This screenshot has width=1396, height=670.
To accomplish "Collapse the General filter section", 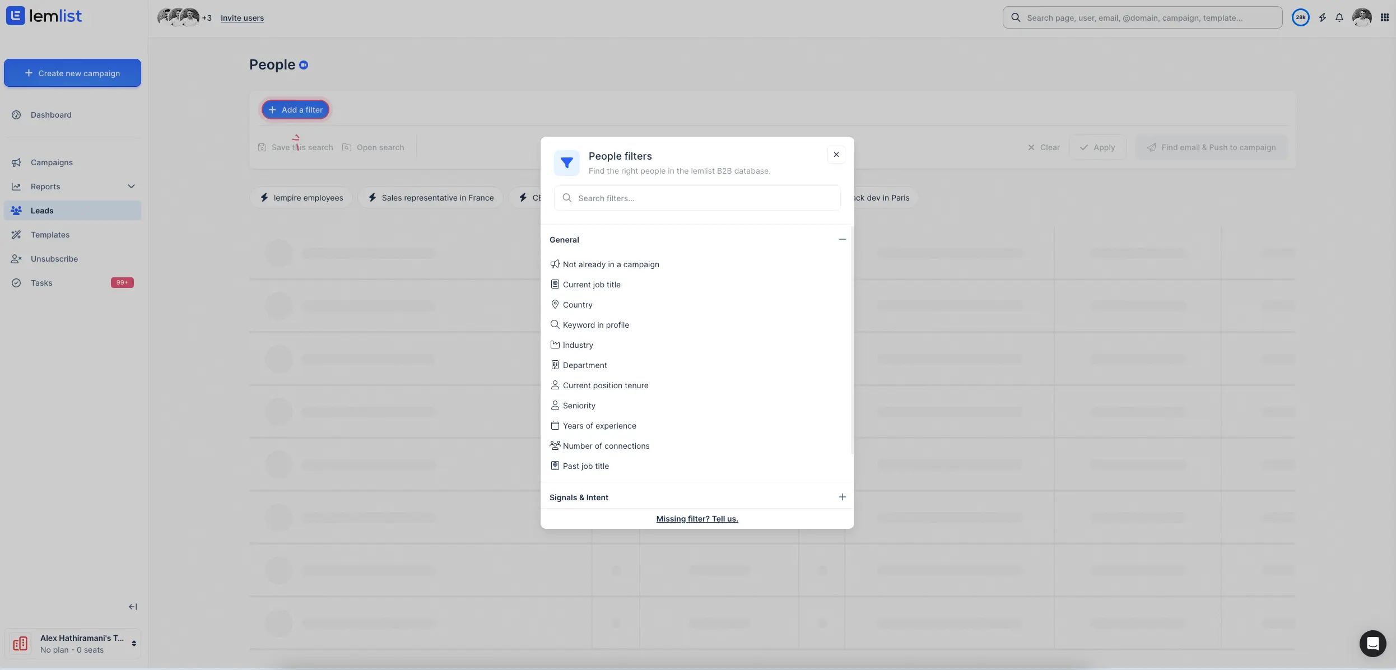I will [x=842, y=239].
